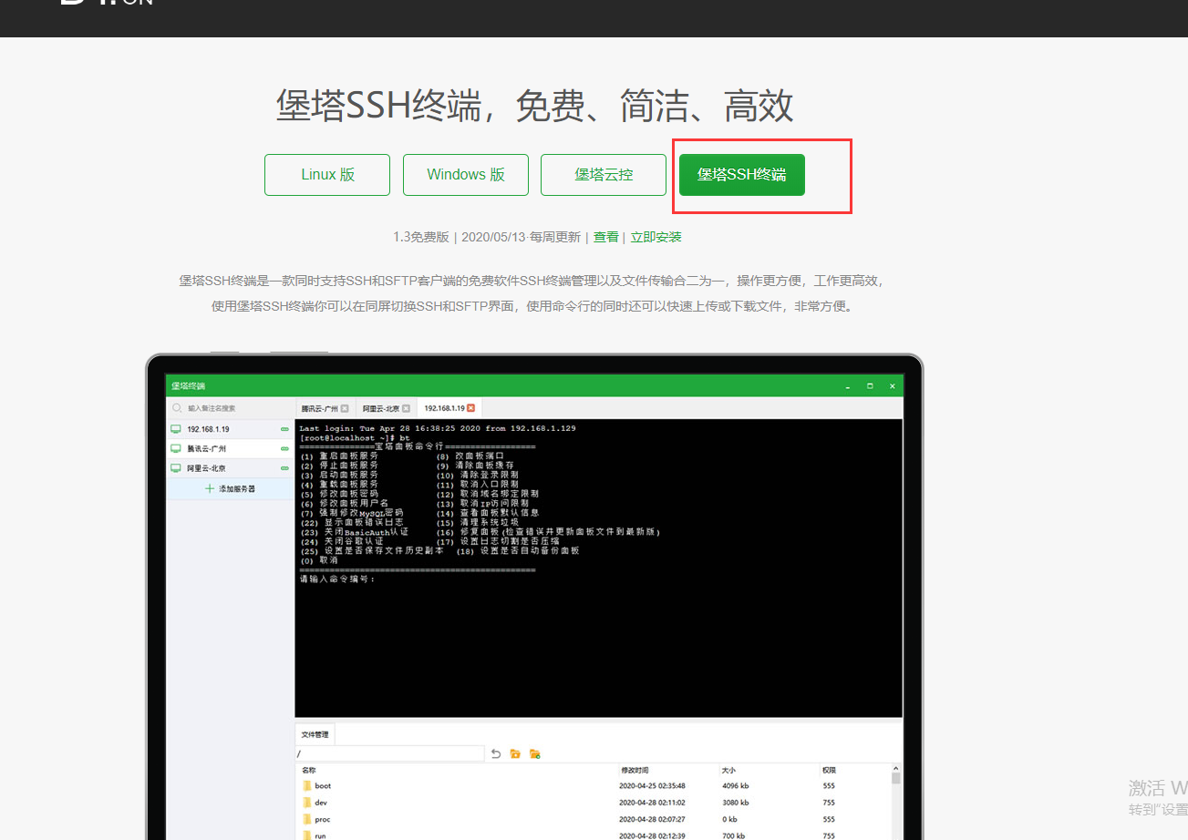The width and height of the screenshot is (1188, 840).
Task: Open the Linux 版 download button
Action: [x=327, y=175]
